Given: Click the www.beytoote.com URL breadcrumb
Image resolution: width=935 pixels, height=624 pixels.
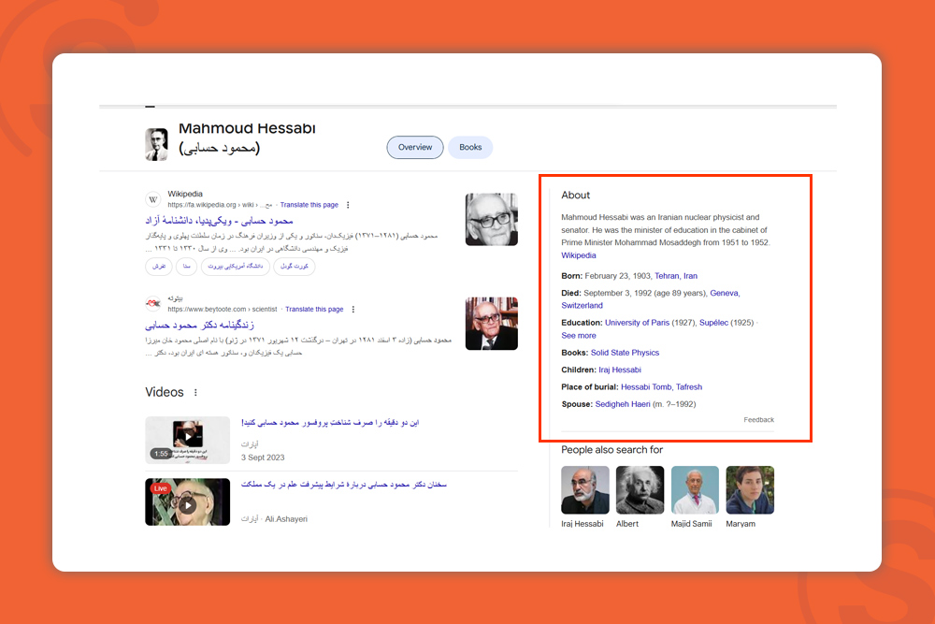Looking at the screenshot, I should 223,309.
